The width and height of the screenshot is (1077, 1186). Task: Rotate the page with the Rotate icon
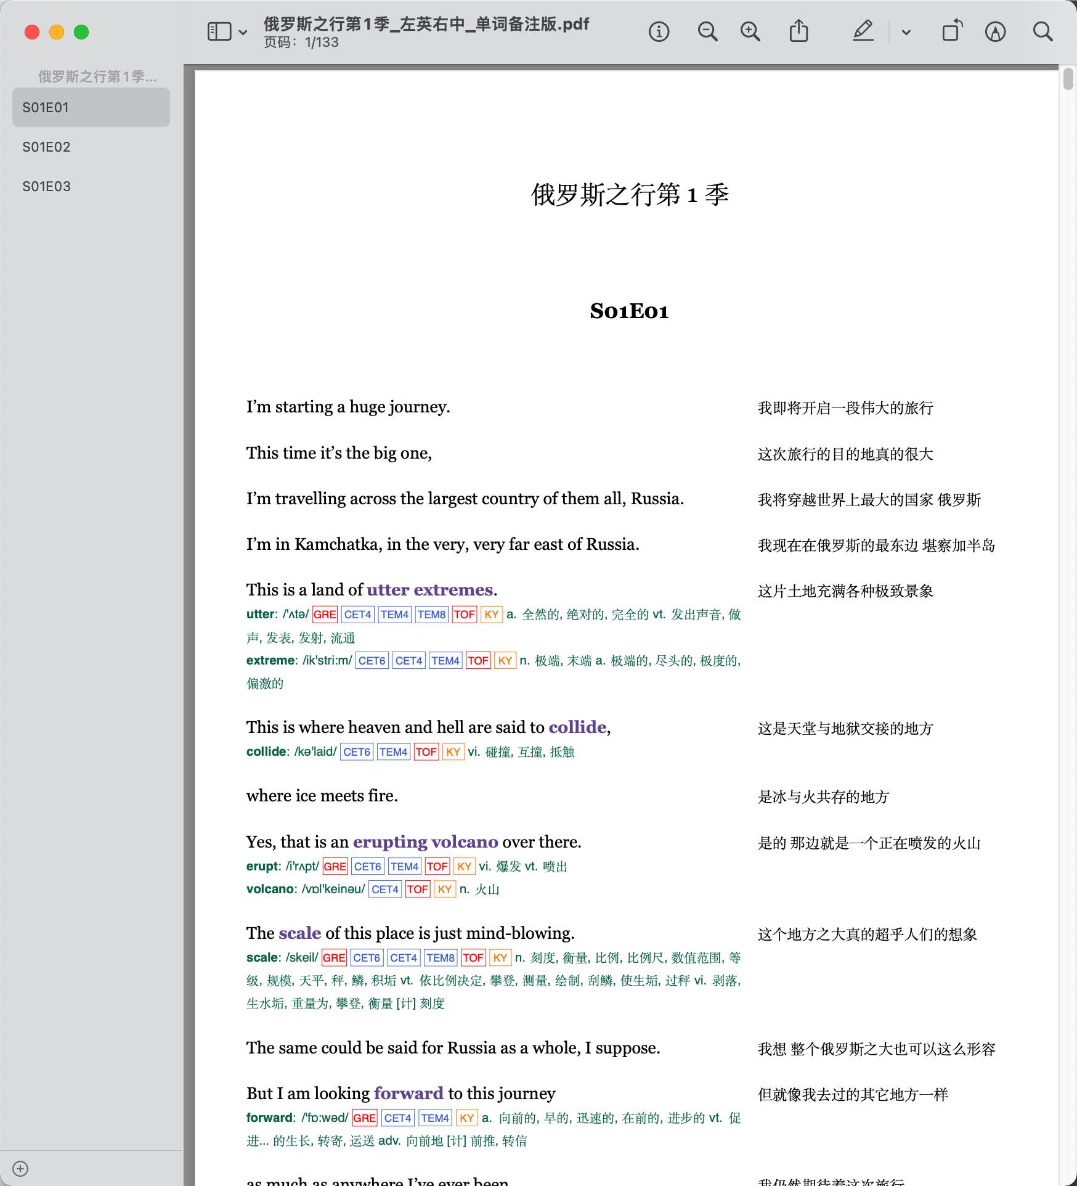[x=952, y=31]
